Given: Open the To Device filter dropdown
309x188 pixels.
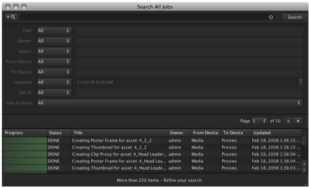Looking at the screenshot, I should [x=54, y=72].
